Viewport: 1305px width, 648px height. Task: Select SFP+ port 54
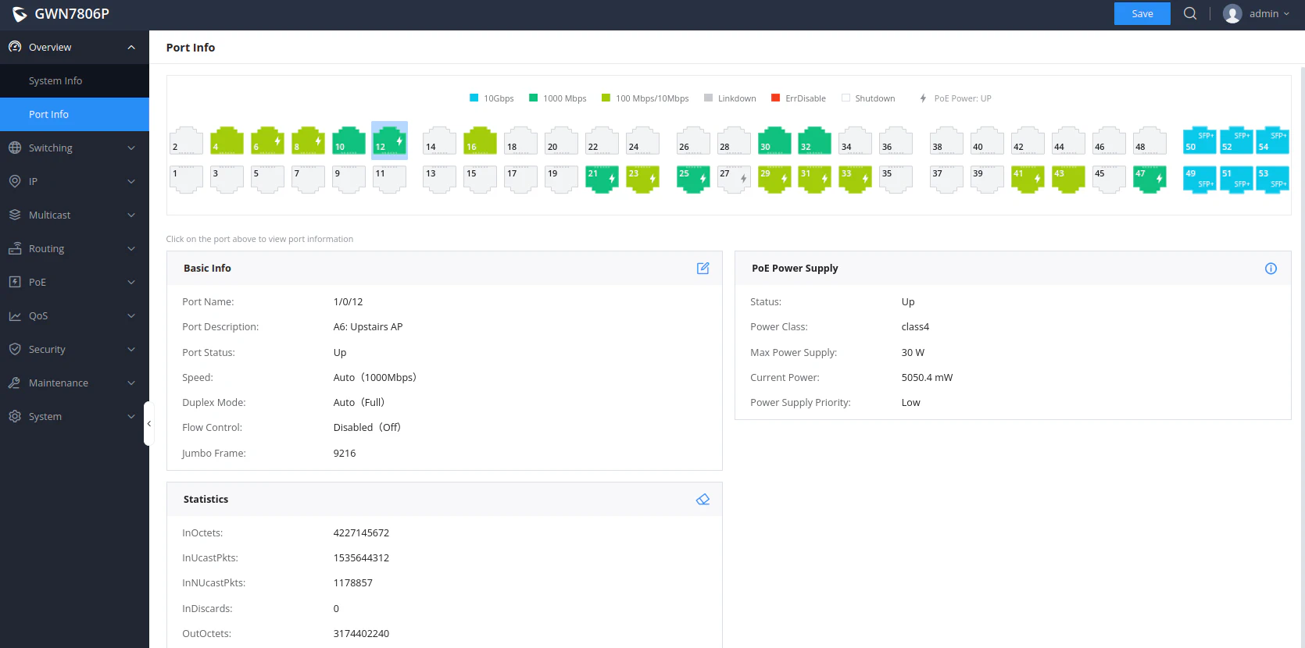(1272, 141)
